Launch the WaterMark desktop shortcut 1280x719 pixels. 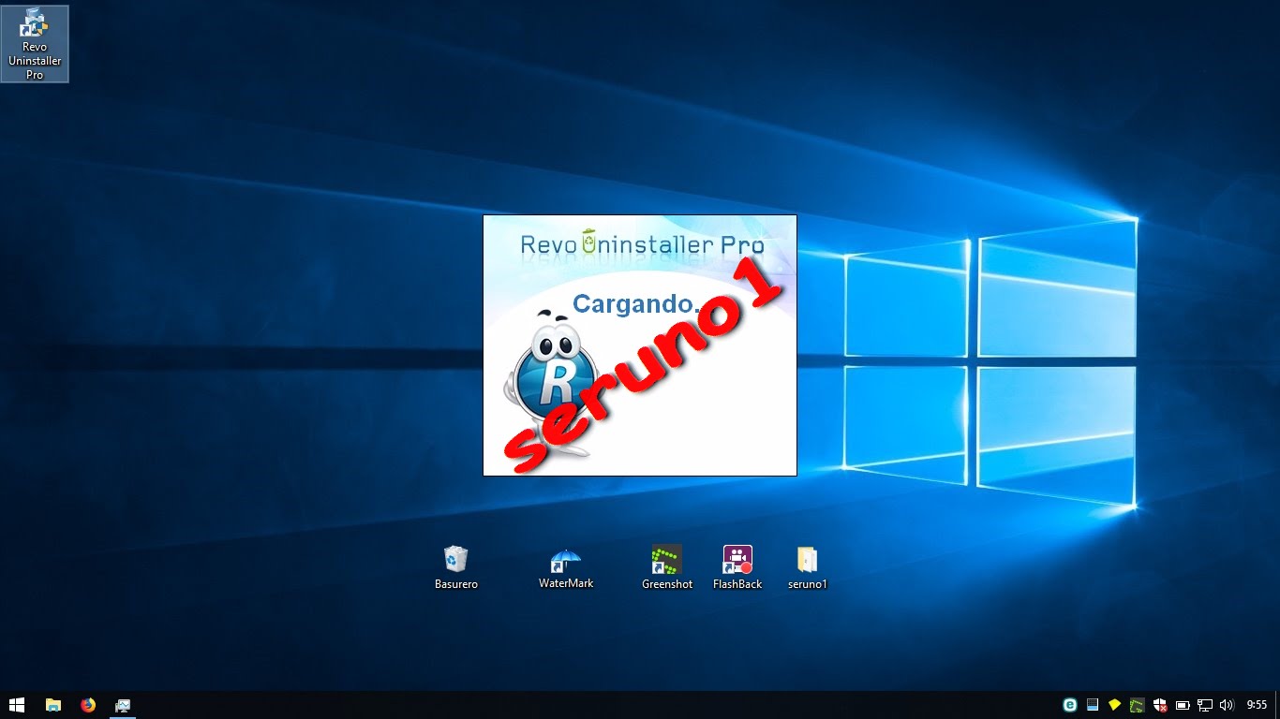click(x=566, y=567)
